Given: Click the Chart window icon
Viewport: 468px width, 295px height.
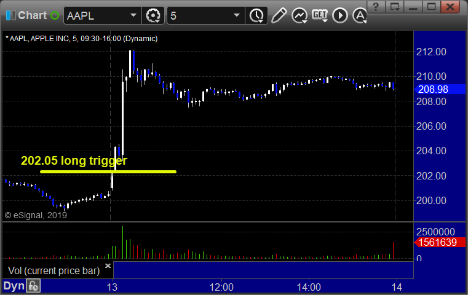Looking at the screenshot, I should click(10, 15).
